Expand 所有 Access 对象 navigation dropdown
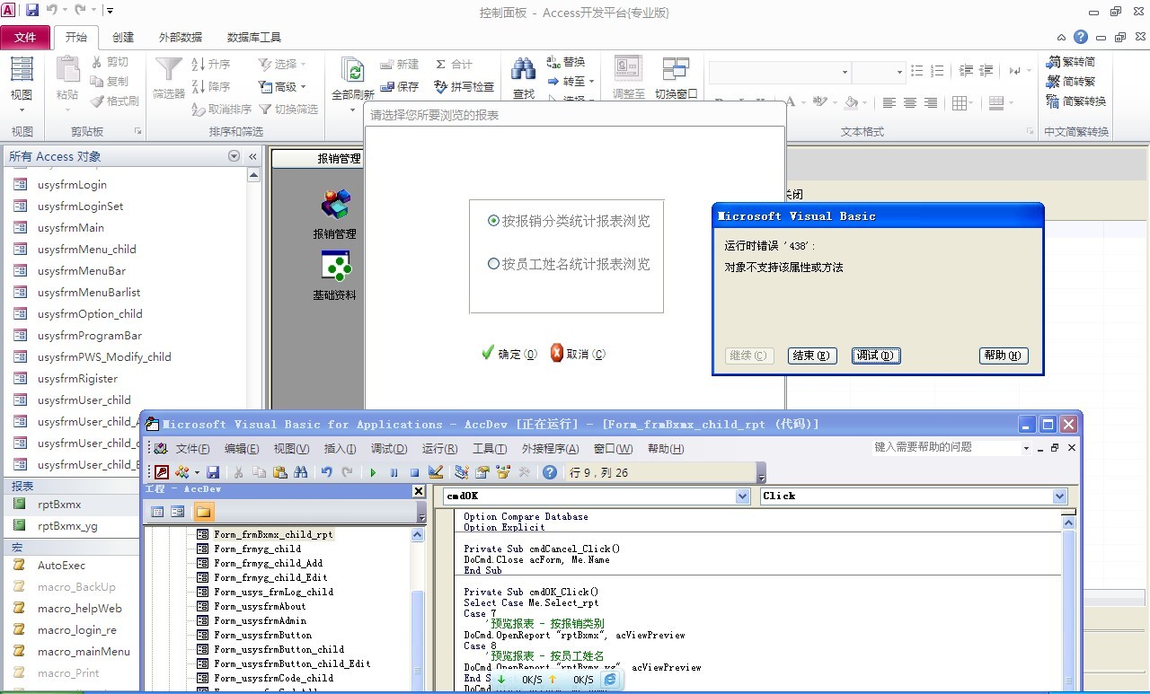 [x=234, y=156]
